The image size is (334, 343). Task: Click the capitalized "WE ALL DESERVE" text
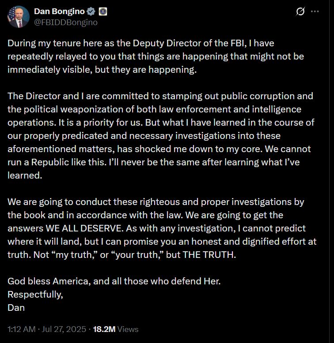pos(84,228)
